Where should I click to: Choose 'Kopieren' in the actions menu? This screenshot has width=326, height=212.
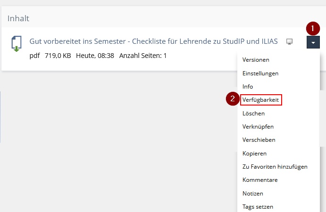tap(254, 154)
